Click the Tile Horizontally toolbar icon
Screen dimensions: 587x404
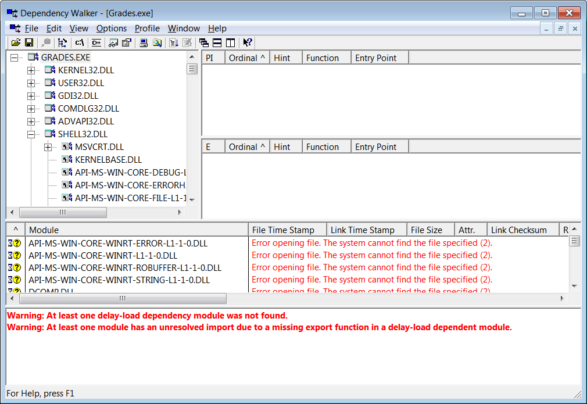click(x=217, y=42)
